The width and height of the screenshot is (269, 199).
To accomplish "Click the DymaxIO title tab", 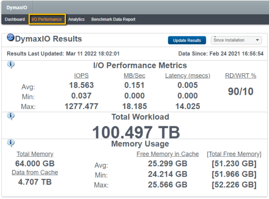I will coord(16,8).
